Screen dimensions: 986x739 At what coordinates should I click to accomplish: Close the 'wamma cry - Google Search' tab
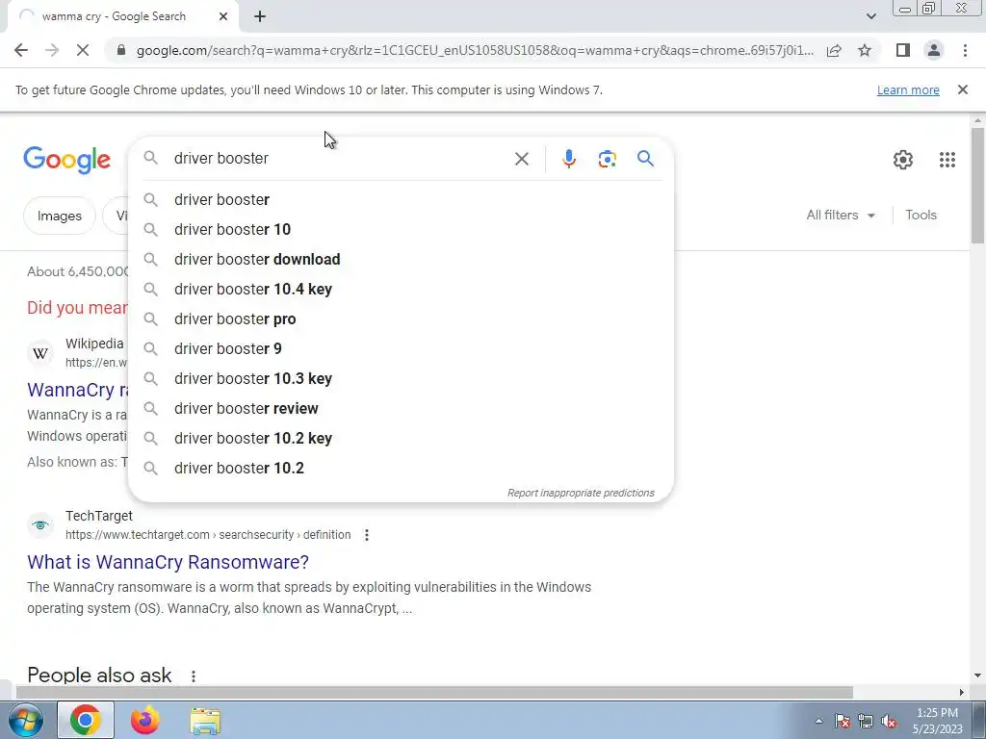[x=223, y=16]
